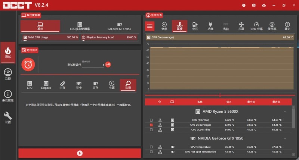Open 设置 settings wrench in sidebar
Screen dimensions: 299x160
(8, 117)
